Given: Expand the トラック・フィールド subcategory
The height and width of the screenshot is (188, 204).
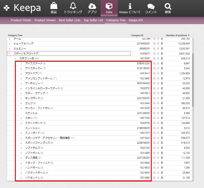Looking at the screenshot, I should [21, 163].
